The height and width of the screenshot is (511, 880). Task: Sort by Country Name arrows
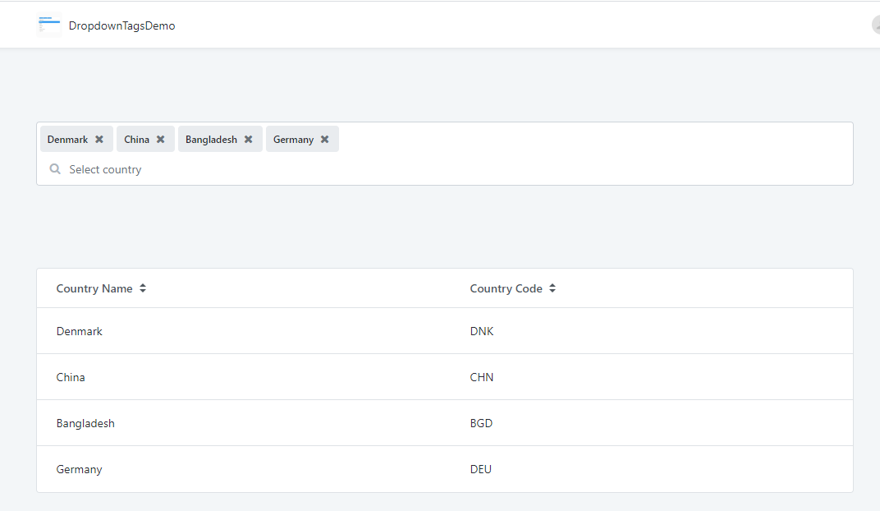coord(143,288)
